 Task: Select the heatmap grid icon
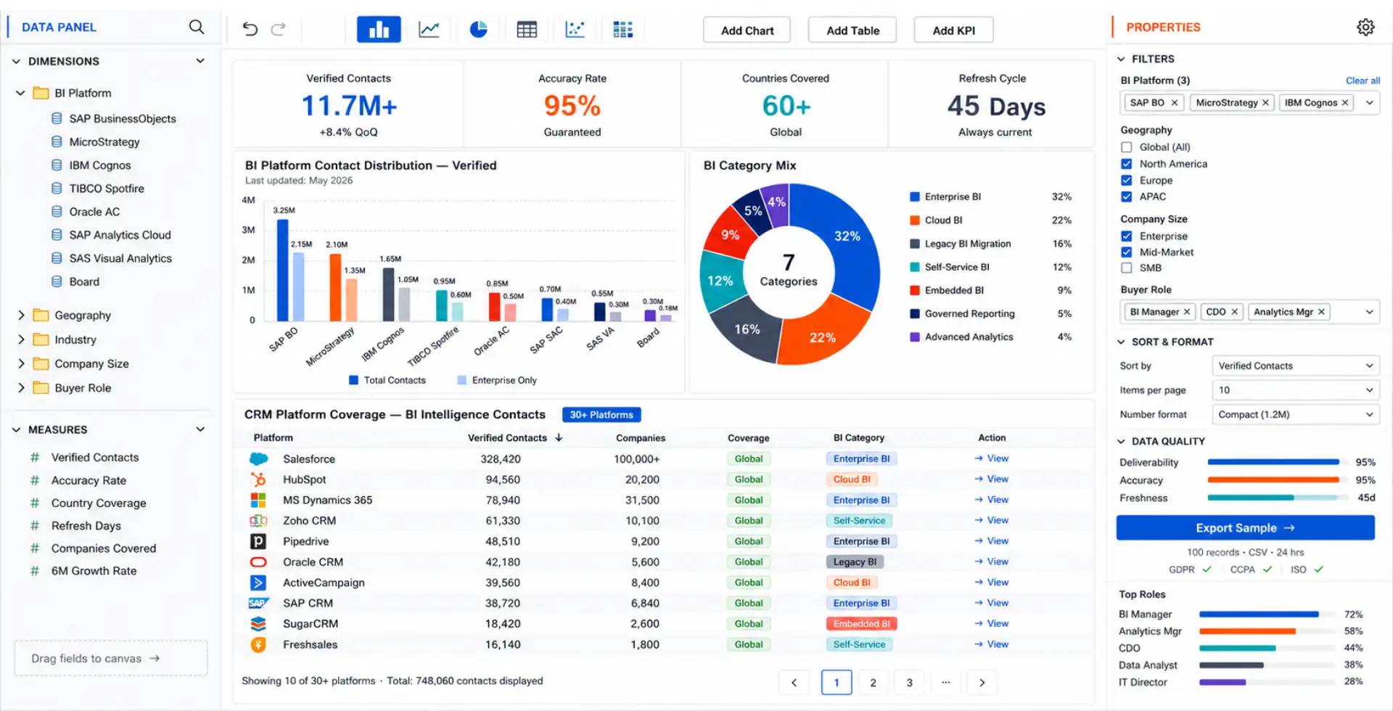click(622, 29)
